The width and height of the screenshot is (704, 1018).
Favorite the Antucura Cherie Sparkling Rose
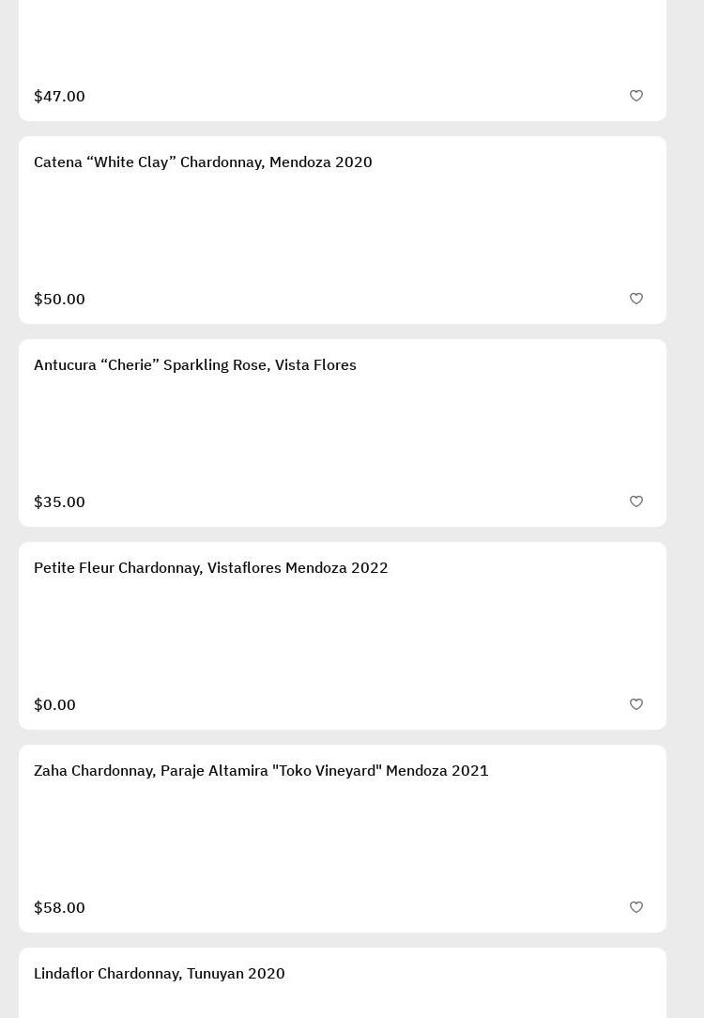636,501
